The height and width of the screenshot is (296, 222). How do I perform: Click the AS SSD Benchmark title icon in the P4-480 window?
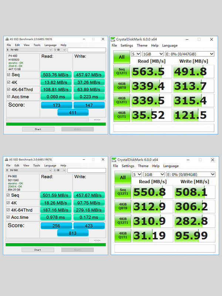pyautogui.click(x=6, y=39)
